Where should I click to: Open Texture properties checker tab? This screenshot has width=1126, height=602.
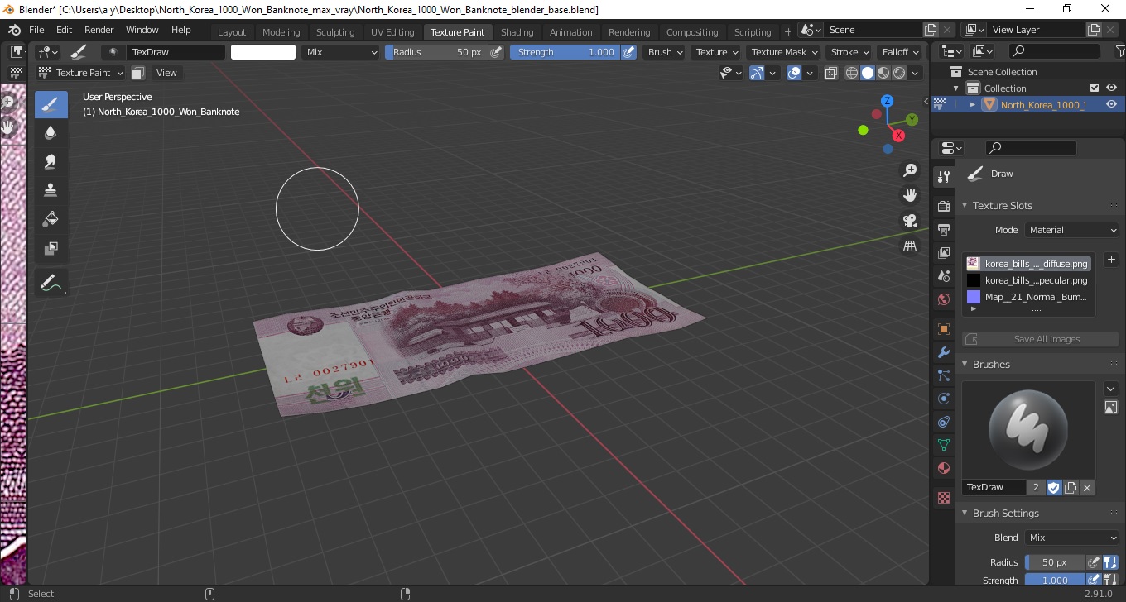(943, 498)
